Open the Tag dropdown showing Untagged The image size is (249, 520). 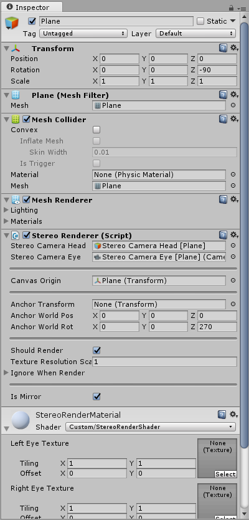coord(83,34)
